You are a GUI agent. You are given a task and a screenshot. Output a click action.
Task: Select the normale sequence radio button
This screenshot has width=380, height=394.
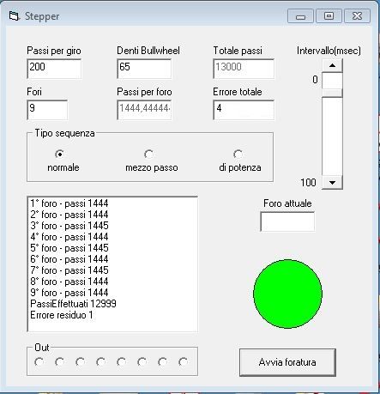tap(59, 155)
